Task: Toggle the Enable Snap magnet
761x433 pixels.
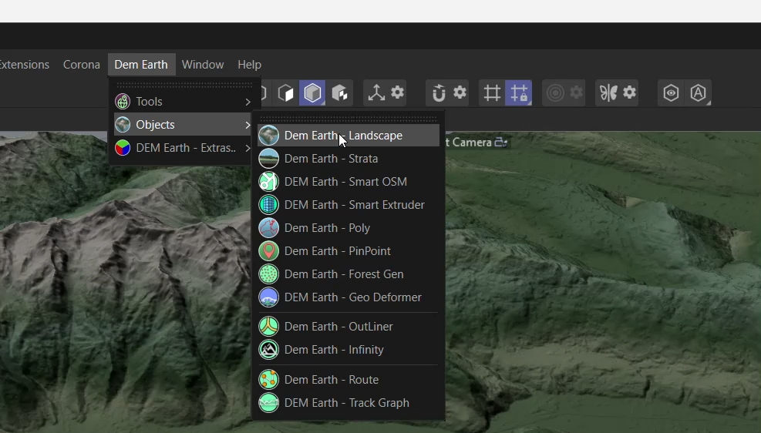Action: tap(439, 92)
